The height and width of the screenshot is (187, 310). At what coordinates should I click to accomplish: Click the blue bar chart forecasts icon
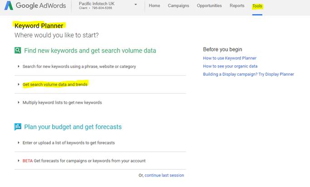tap(18, 127)
